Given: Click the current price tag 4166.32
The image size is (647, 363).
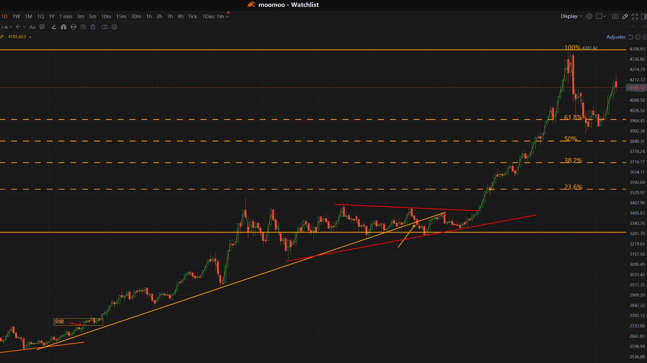Looking at the screenshot, I should pyautogui.click(x=637, y=88).
